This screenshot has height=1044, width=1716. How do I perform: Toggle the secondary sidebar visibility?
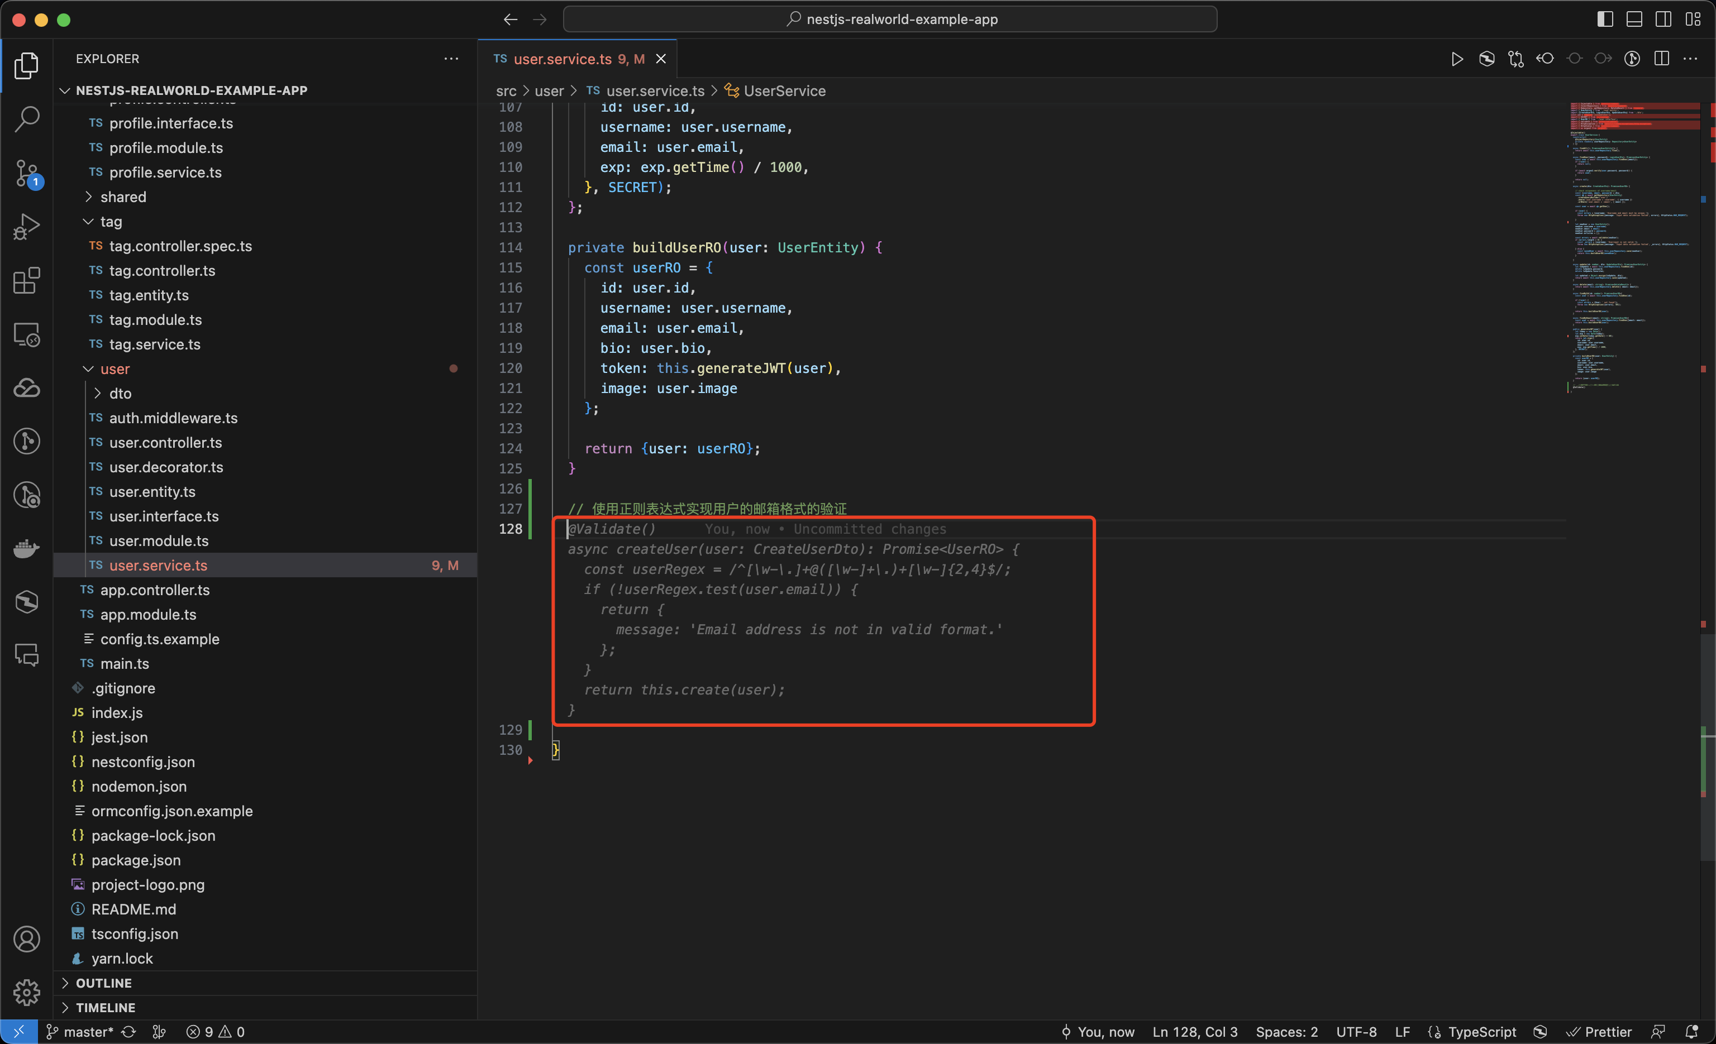(x=1663, y=20)
